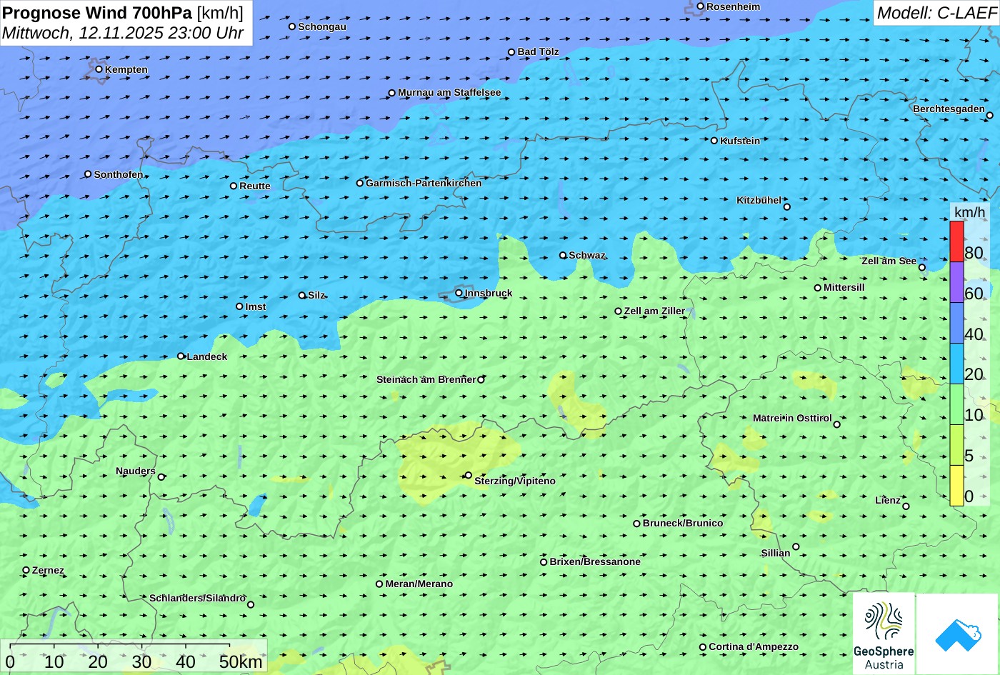Click the Sillian city marker
This screenshot has height=675, width=1000.
(796, 546)
